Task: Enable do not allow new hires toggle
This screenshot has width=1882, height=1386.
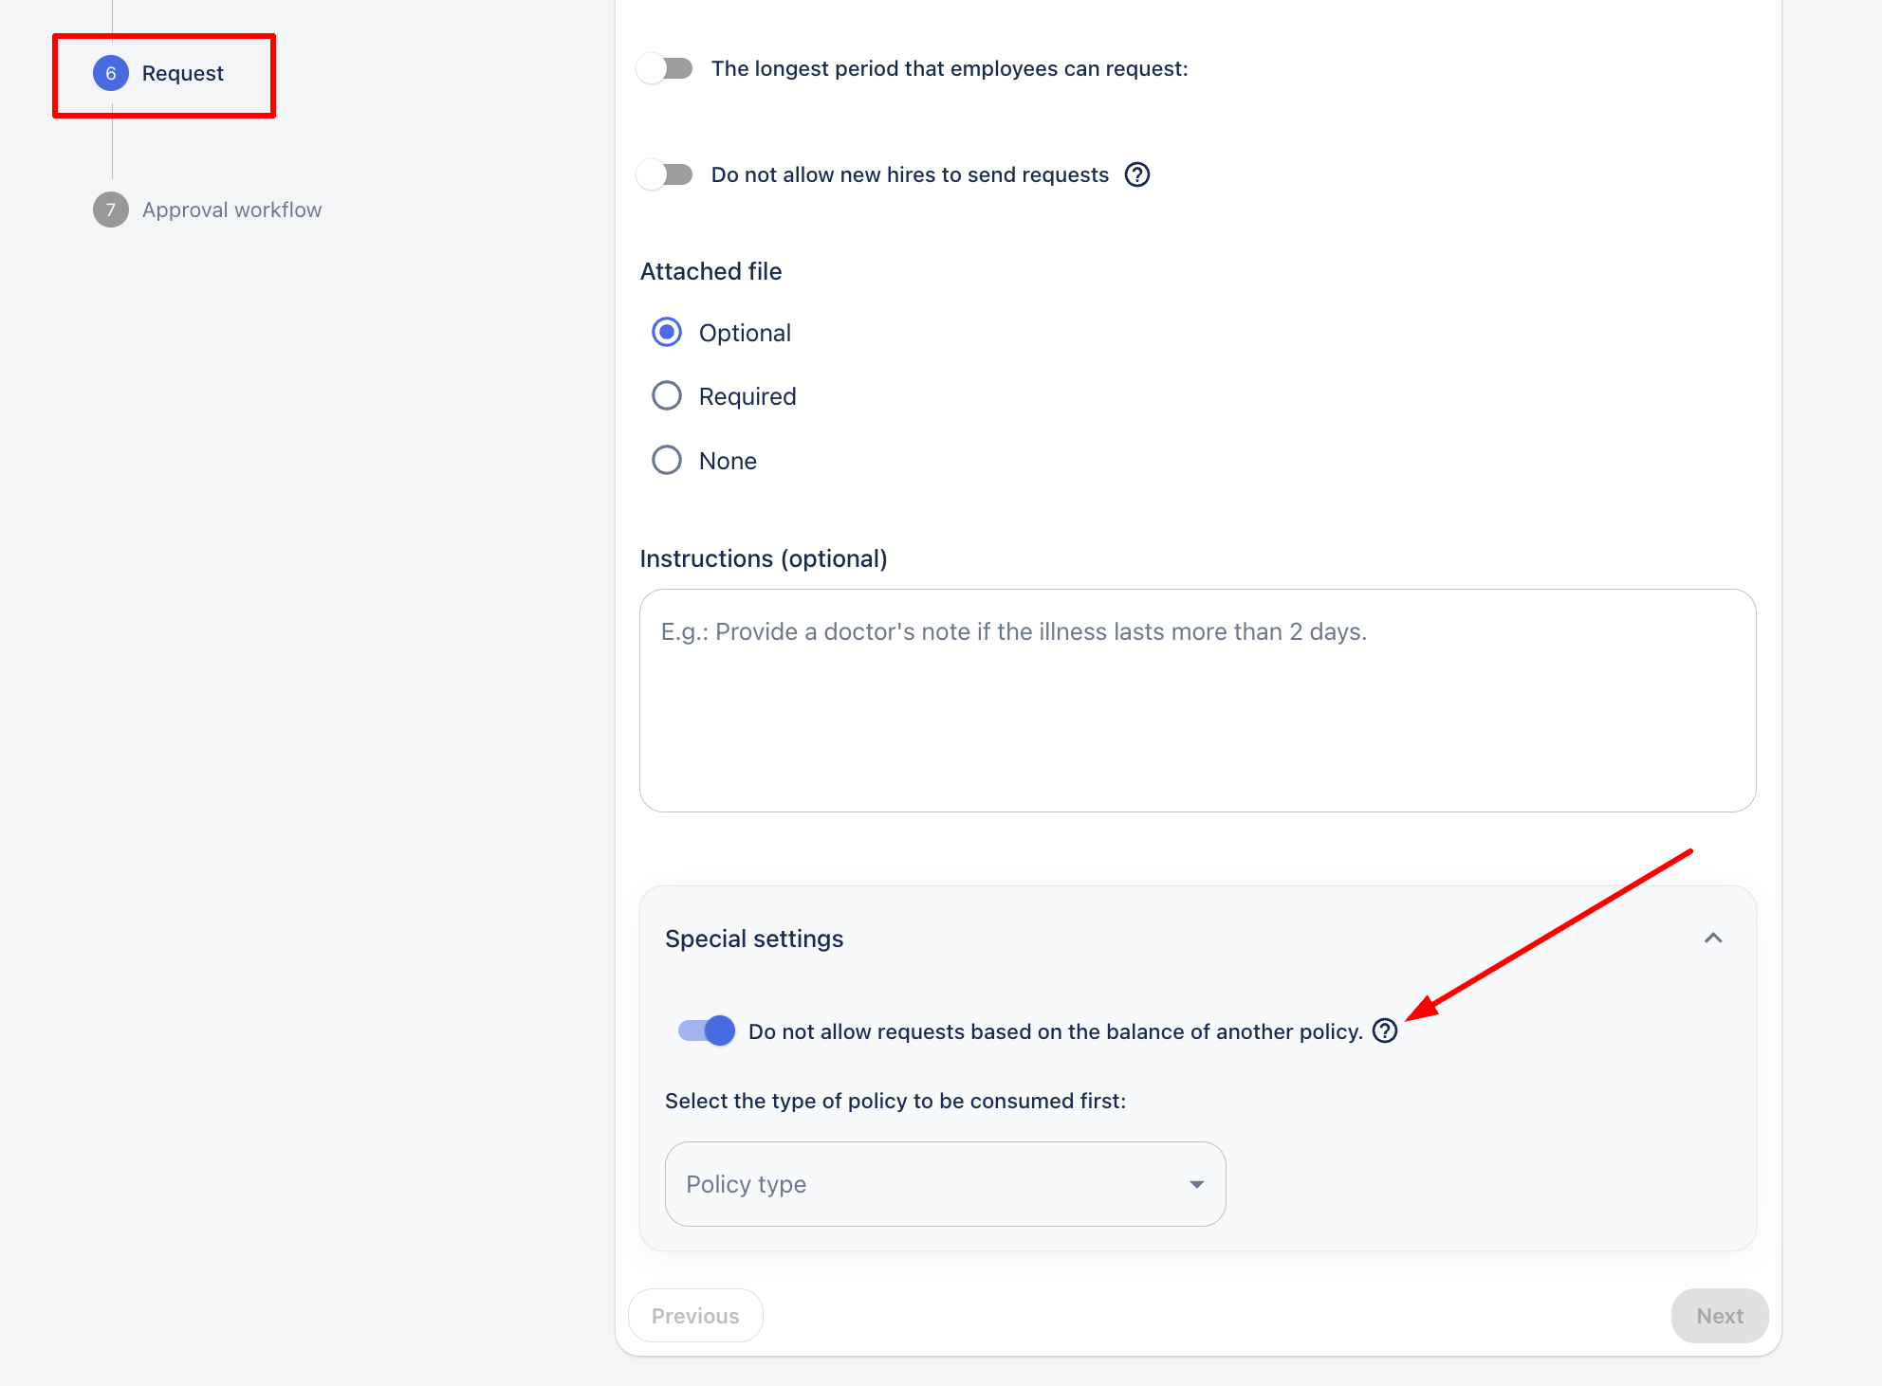Action: click(666, 174)
